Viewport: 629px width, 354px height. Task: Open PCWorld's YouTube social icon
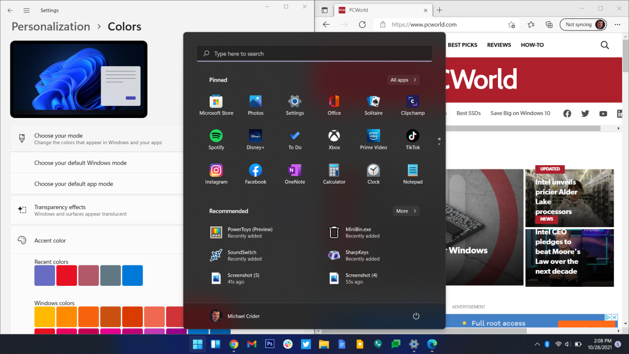coord(603,113)
